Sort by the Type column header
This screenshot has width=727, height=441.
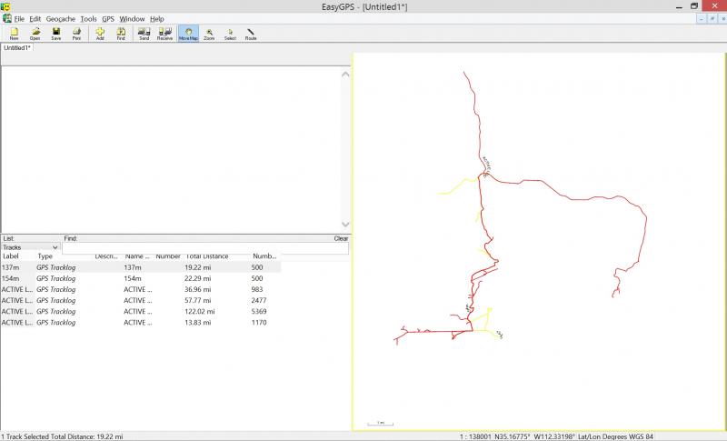pos(45,256)
